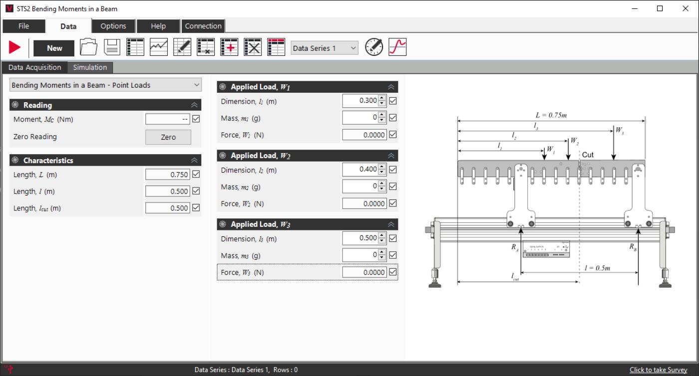Viewport: 699px width, 376px height.
Task: Click the Click to take Survey link
Action: tap(658, 370)
